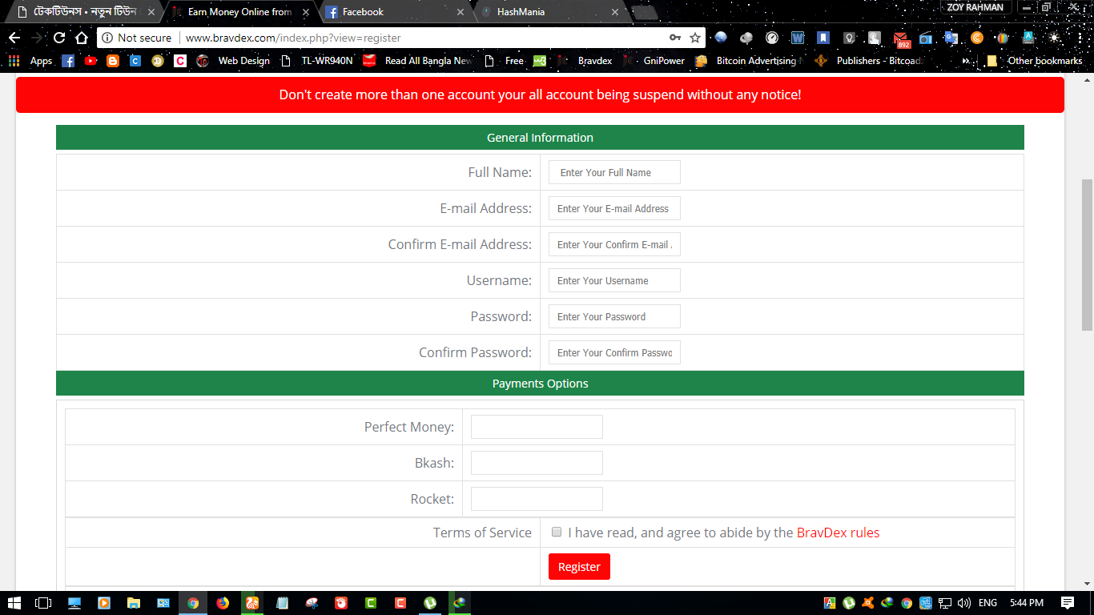Open the Windows Start menu

(14, 603)
